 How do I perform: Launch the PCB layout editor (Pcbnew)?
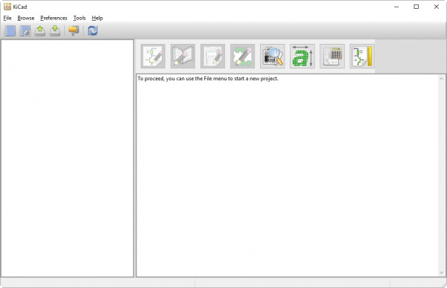pos(212,56)
